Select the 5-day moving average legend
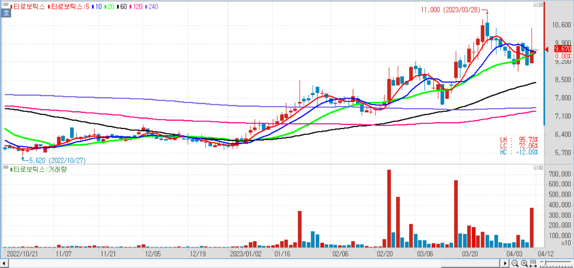Image resolution: width=574 pixels, height=268 pixels. coord(69,7)
